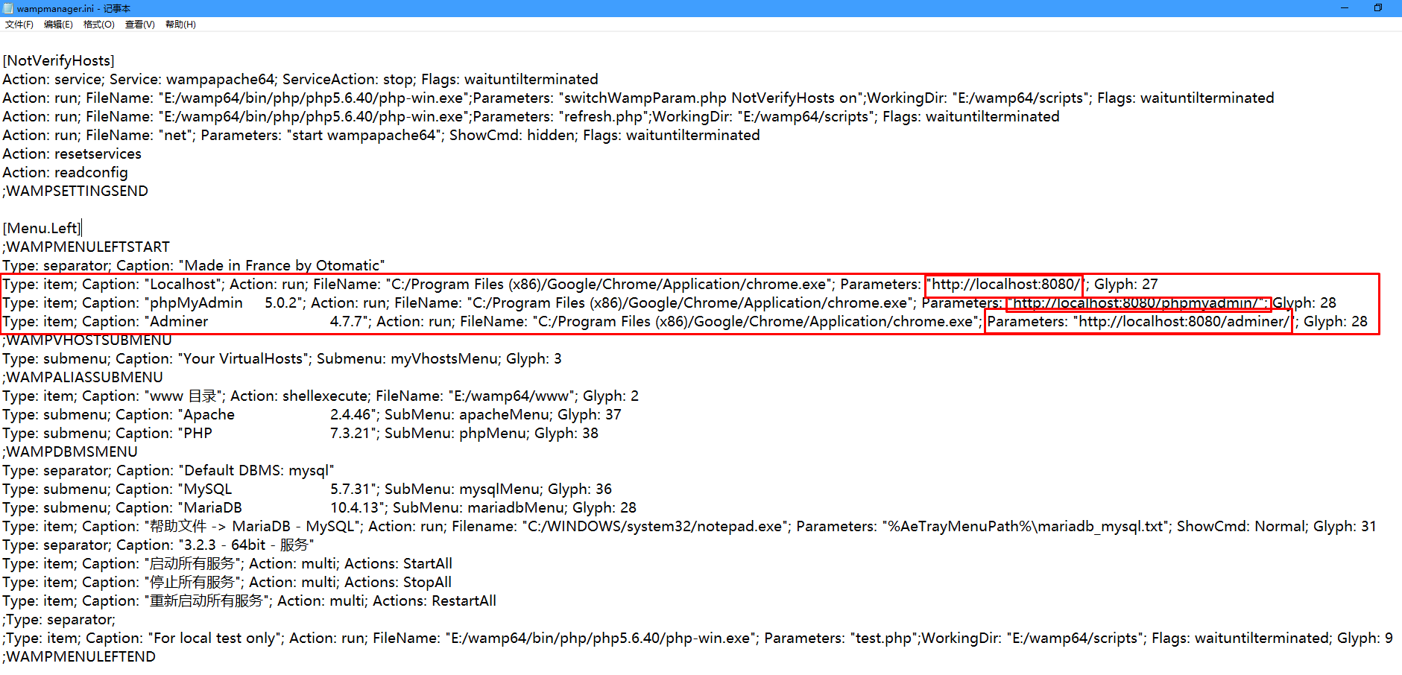Click the ;WAMPVHOSTSUBMENU comment line
This screenshot has height=675, width=1402.
tap(87, 340)
